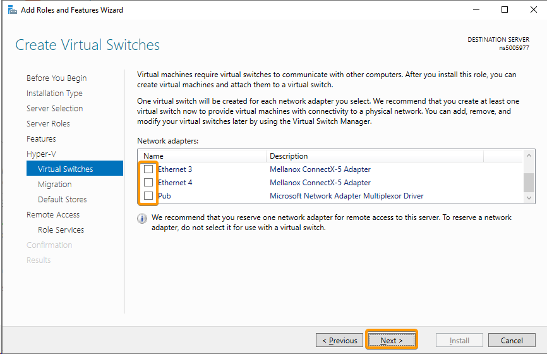Open the Installation Type page
Screen dimensions: 547x354
click(54, 94)
